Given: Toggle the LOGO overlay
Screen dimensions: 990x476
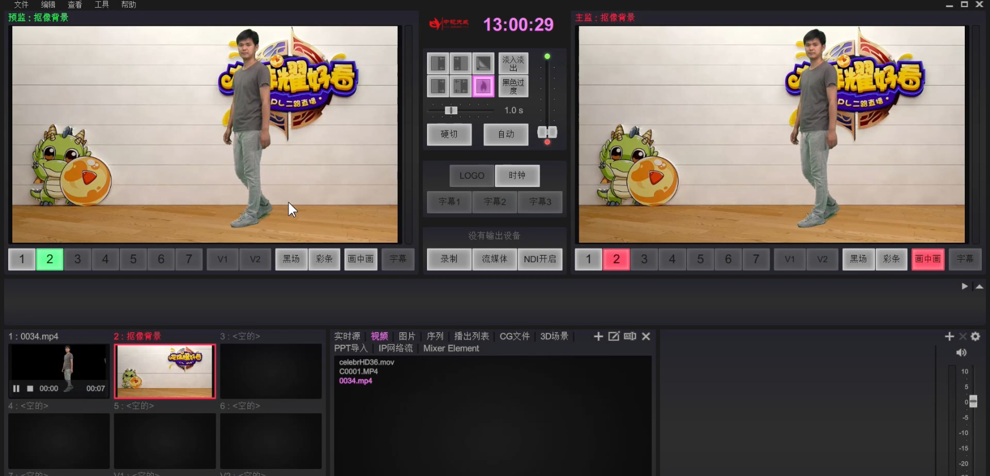Looking at the screenshot, I should click(472, 176).
